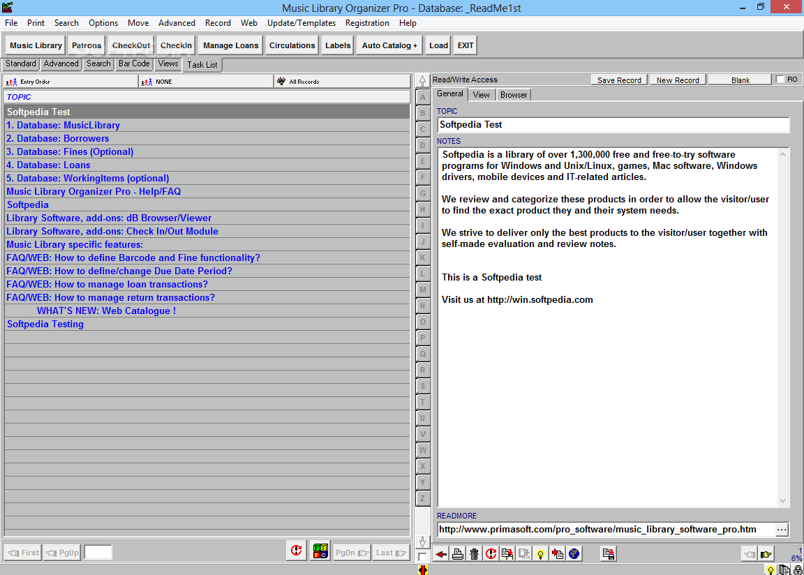Jump to letter S in alphabet index
The width and height of the screenshot is (804, 575).
(x=422, y=386)
